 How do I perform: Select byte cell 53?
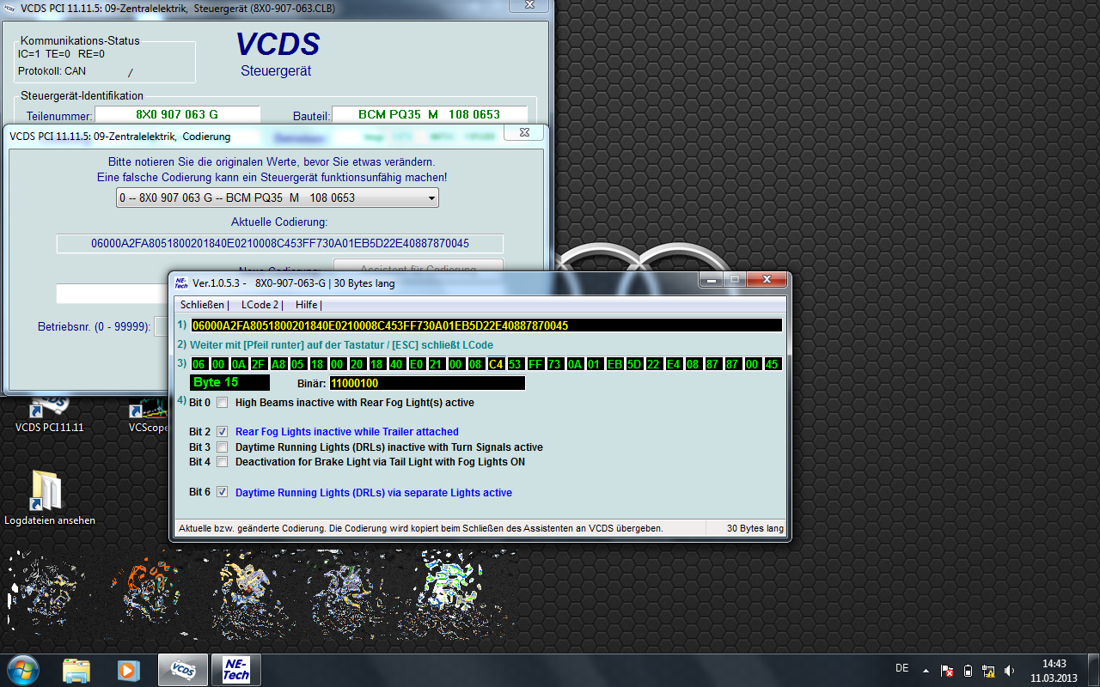pyautogui.click(x=516, y=364)
